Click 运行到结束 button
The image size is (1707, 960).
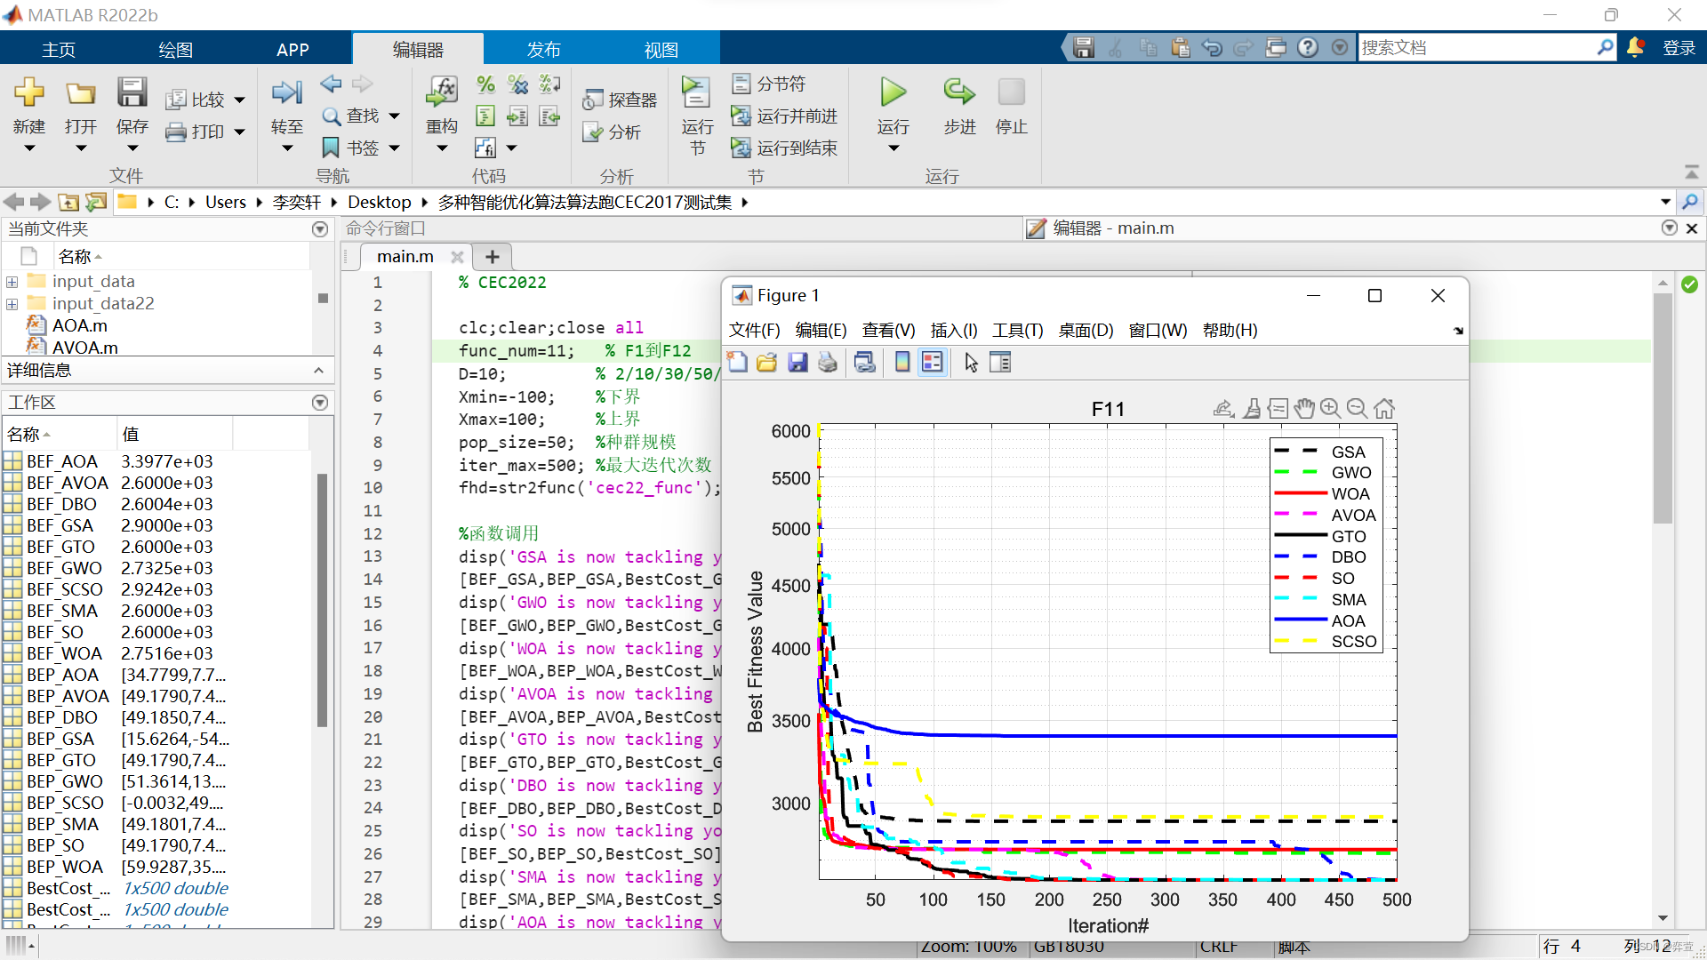tap(783, 148)
